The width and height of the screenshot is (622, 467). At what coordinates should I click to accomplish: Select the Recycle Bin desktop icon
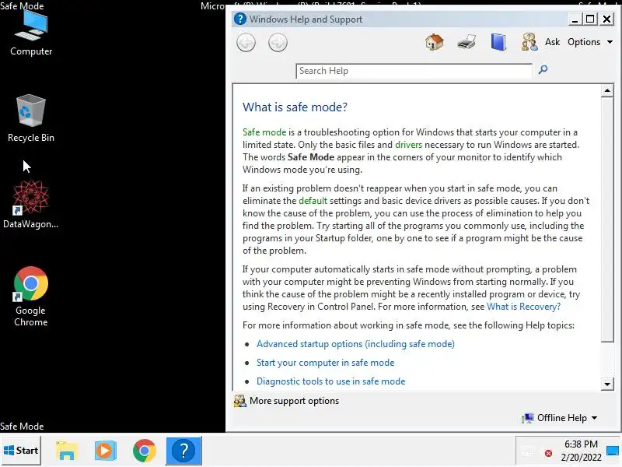pos(31,118)
